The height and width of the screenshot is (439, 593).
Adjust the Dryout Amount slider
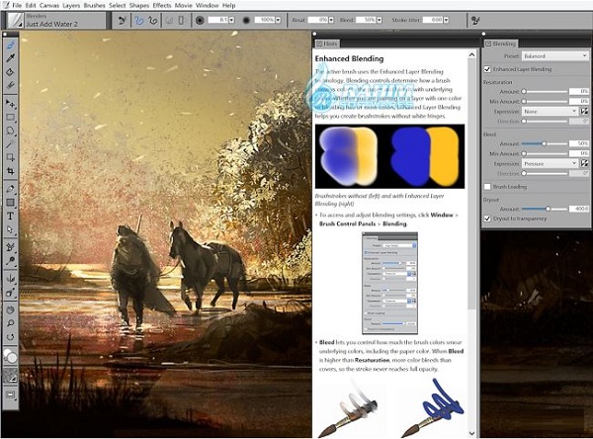(545, 209)
